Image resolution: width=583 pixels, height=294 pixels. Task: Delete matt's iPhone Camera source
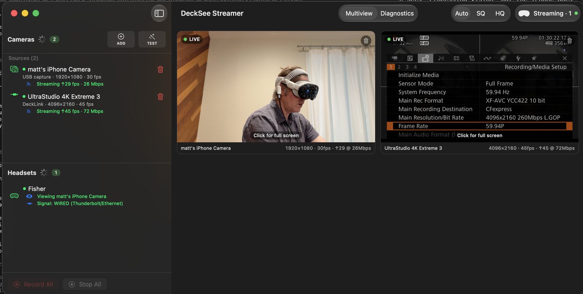[160, 69]
